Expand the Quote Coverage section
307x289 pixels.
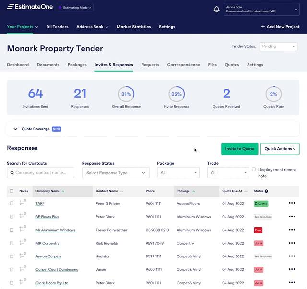tap(16, 129)
